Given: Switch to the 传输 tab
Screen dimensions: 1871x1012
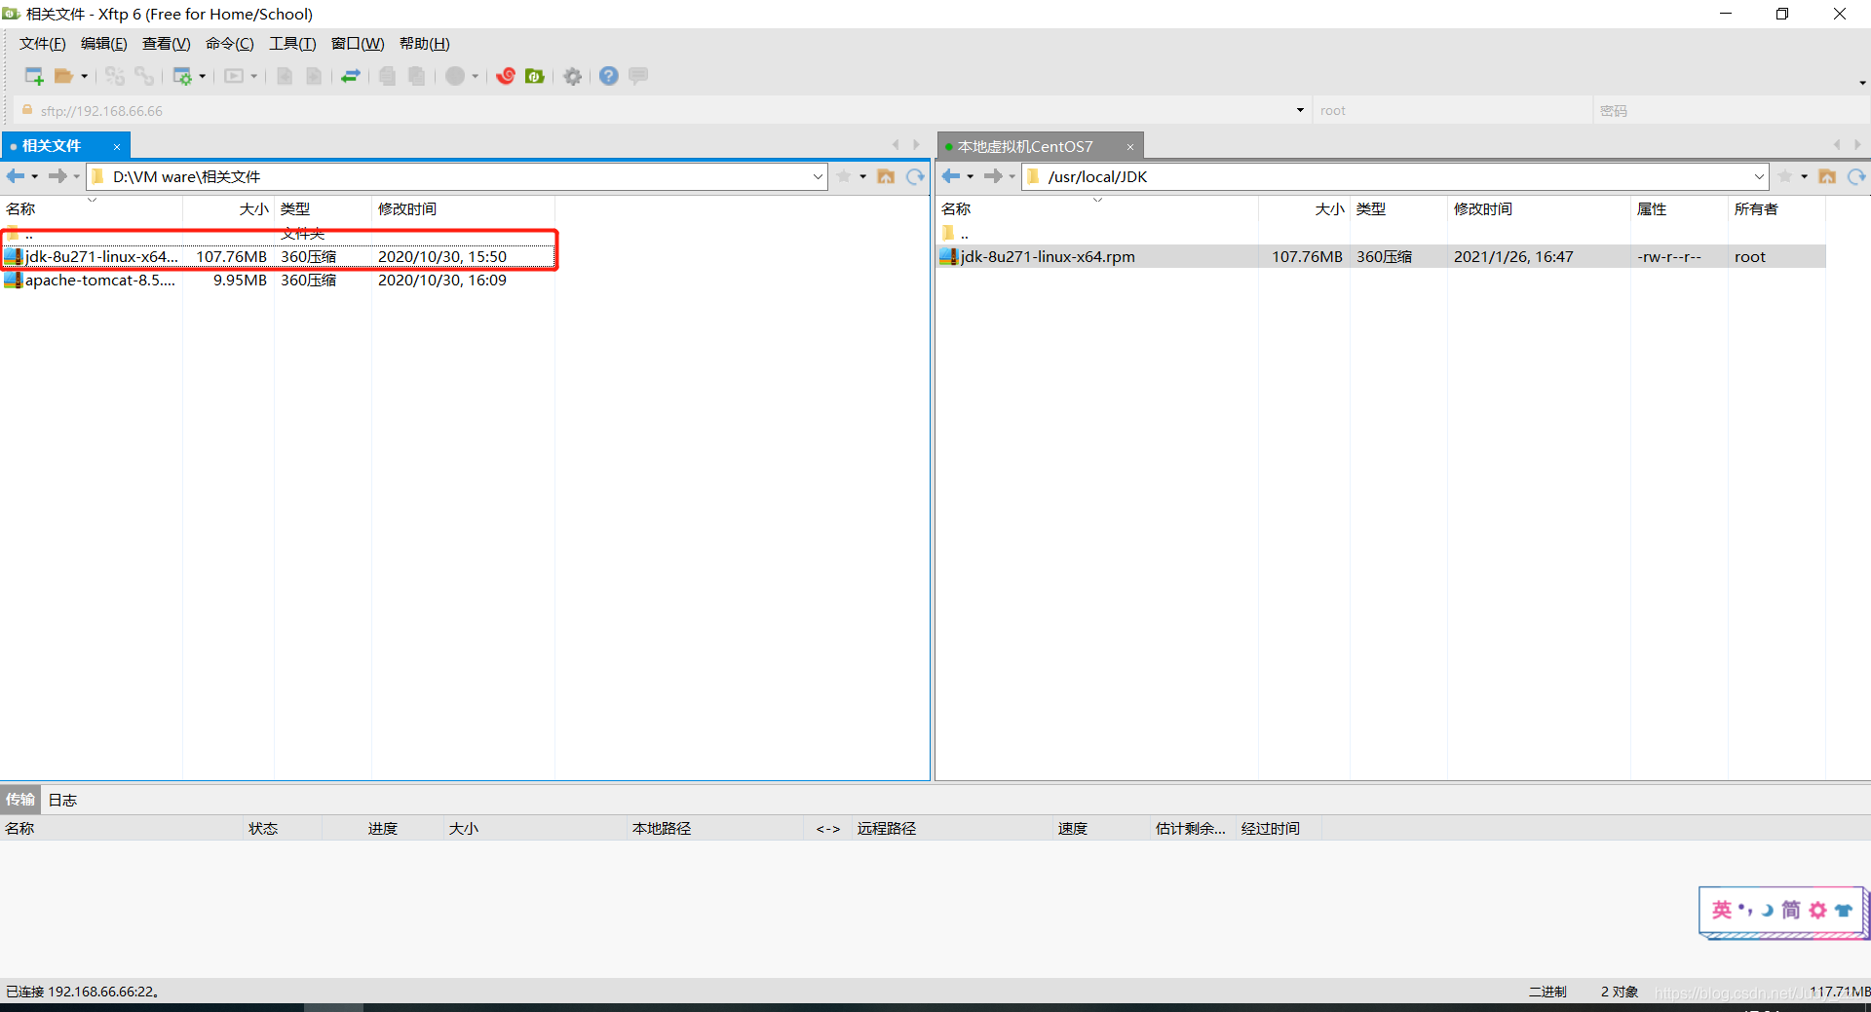Looking at the screenshot, I should point(20,800).
